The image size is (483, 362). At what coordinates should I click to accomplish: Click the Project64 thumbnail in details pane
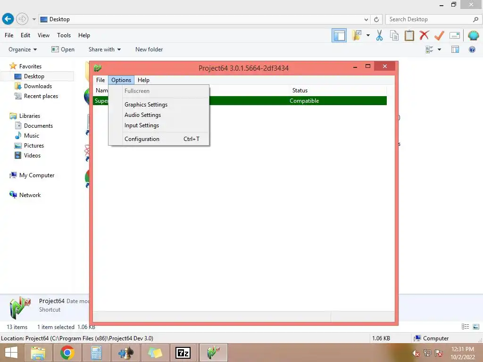[x=20, y=307]
